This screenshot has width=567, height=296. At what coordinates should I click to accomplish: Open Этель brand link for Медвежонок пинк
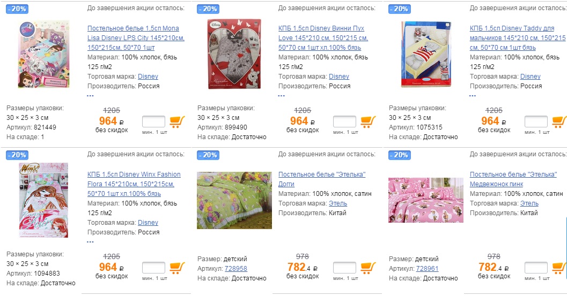(529, 203)
